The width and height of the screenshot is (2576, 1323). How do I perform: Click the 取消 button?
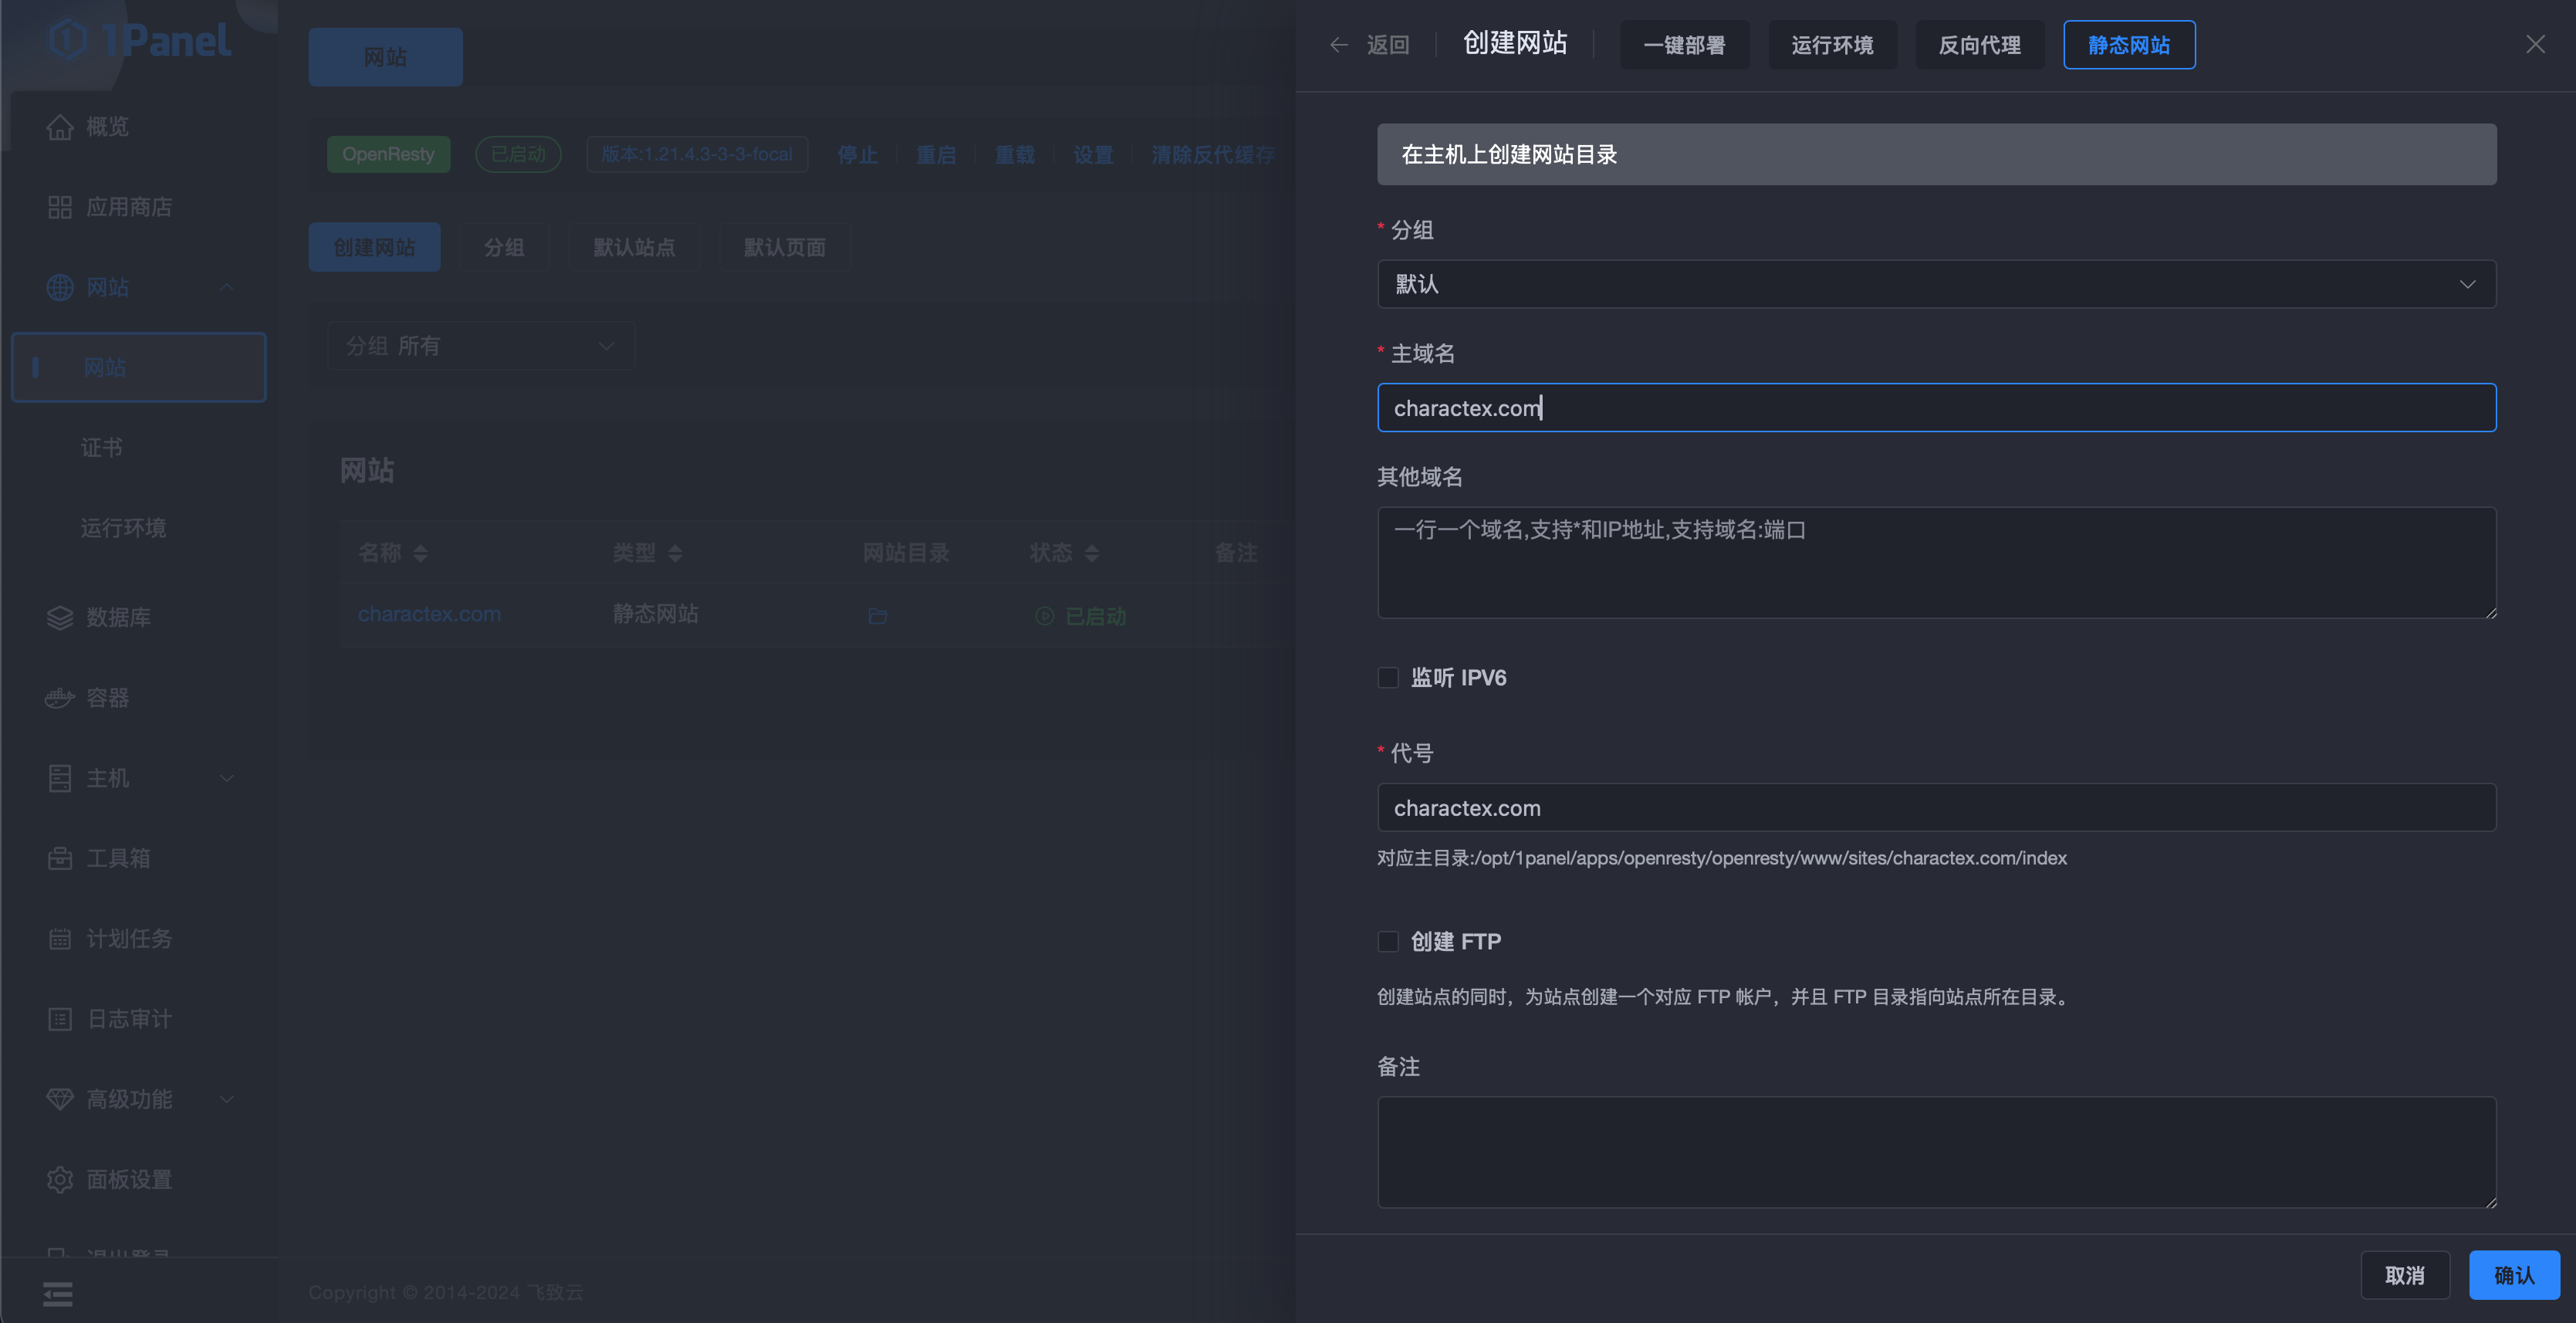click(2405, 1275)
